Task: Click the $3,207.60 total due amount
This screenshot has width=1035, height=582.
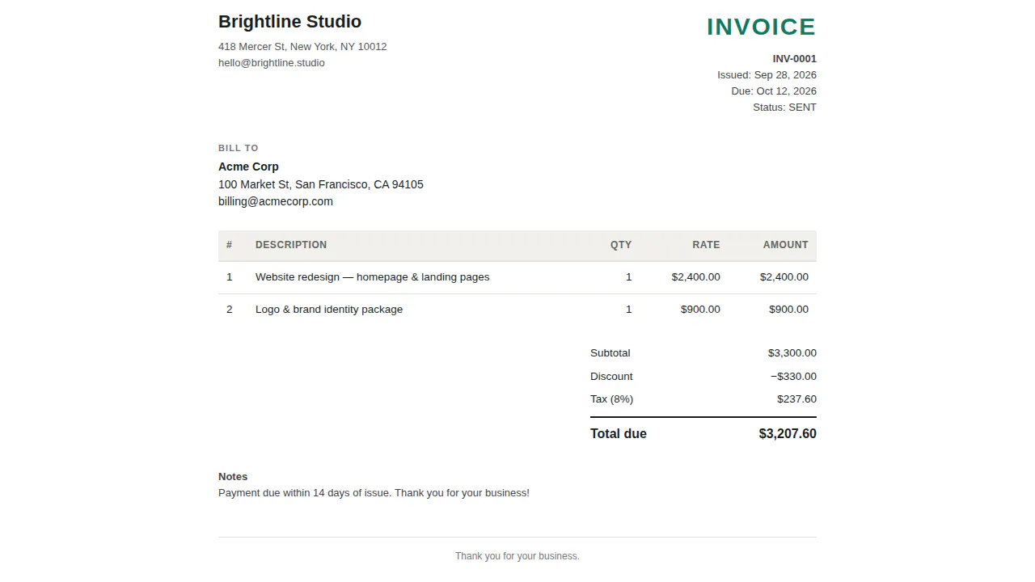Action: coord(788,434)
